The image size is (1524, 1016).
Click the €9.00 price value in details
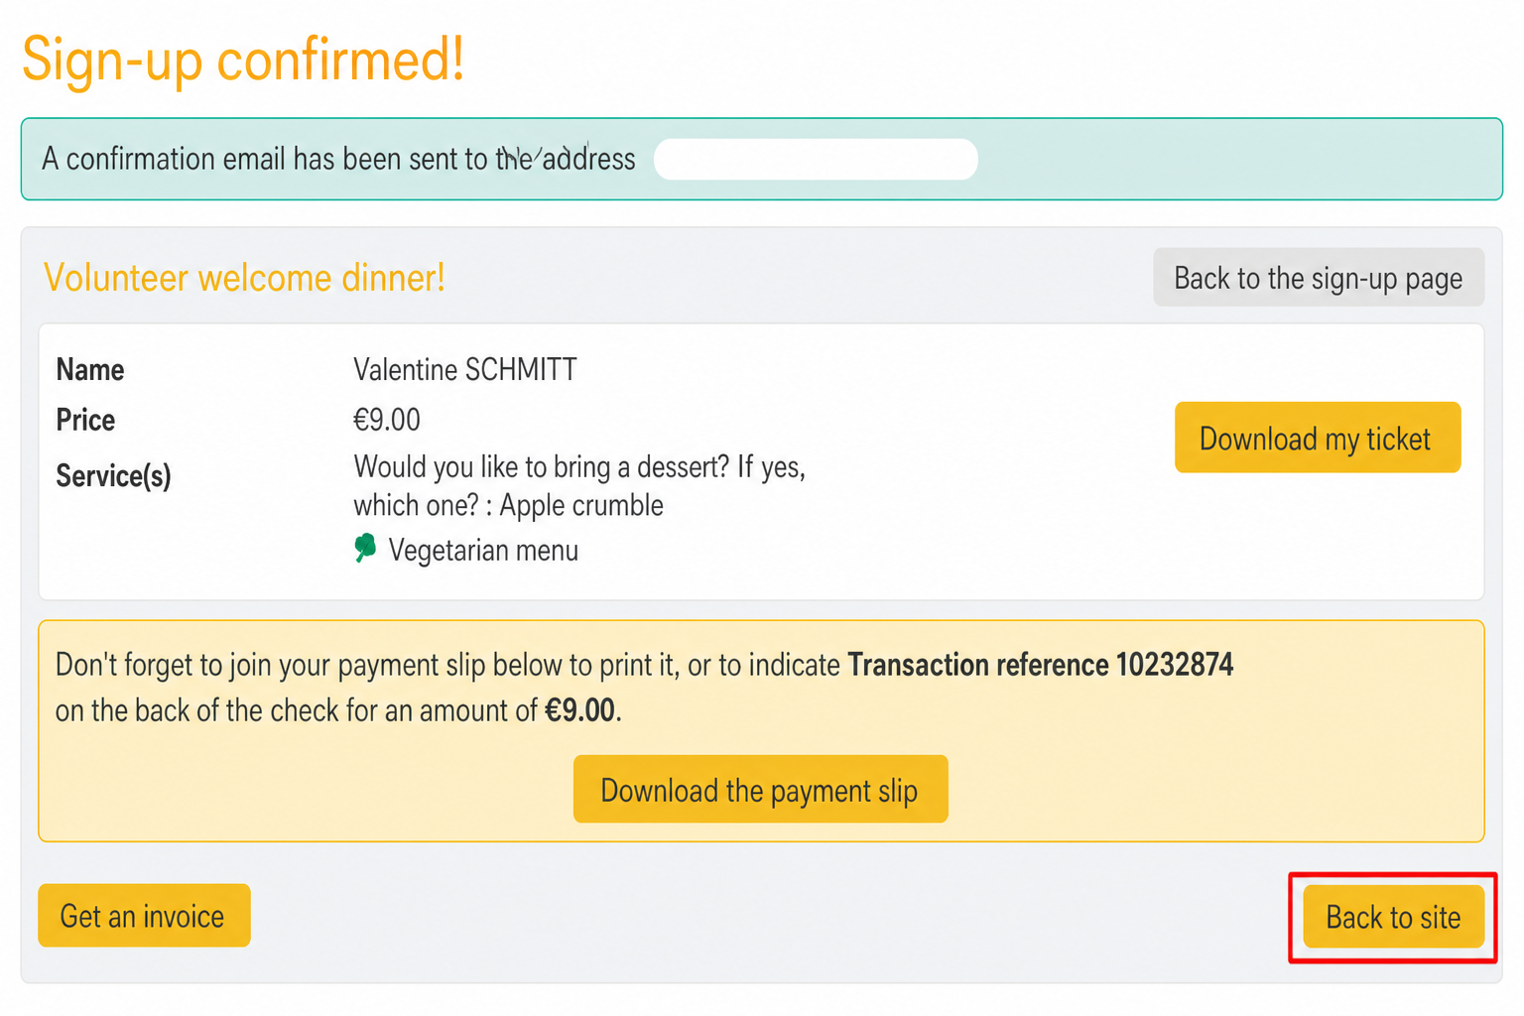point(386,420)
